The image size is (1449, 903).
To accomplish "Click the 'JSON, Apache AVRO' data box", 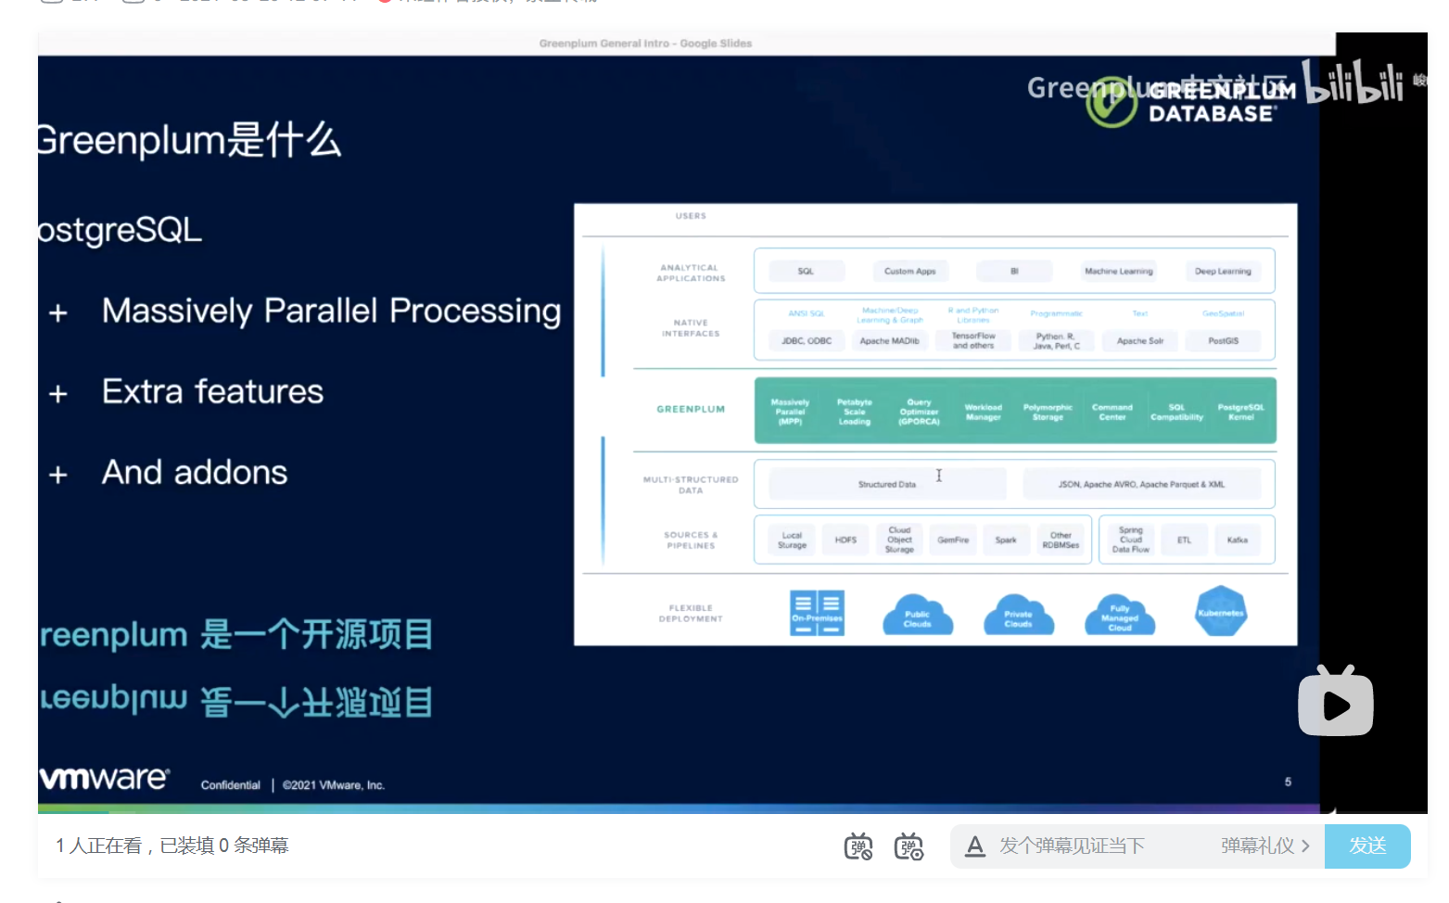I will [x=1141, y=484].
